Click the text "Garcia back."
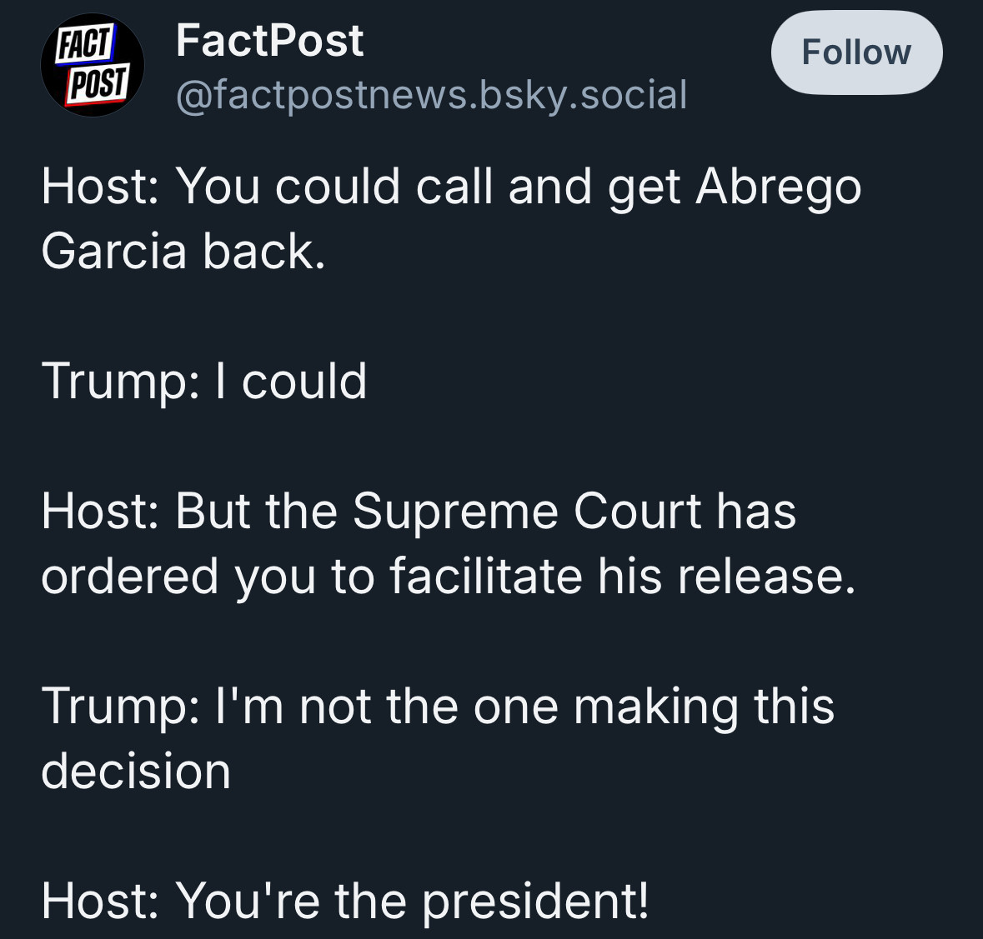The width and height of the screenshot is (983, 939). coord(183,251)
